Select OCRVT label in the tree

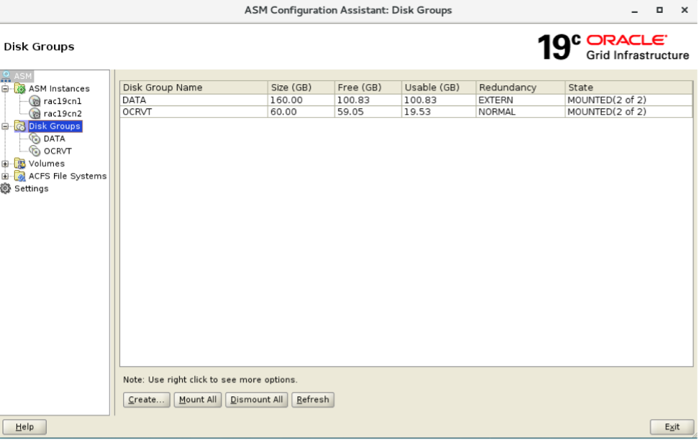58,151
